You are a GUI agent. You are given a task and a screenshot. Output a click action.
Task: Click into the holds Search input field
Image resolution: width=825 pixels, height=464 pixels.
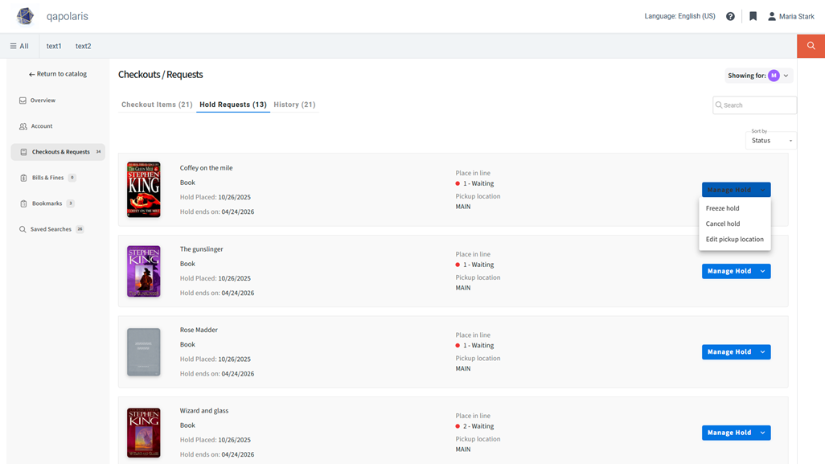754,105
